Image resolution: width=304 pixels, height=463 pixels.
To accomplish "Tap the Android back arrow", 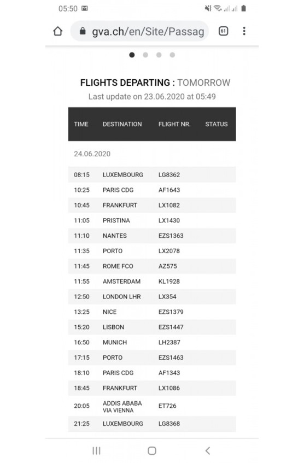I will pos(208,450).
